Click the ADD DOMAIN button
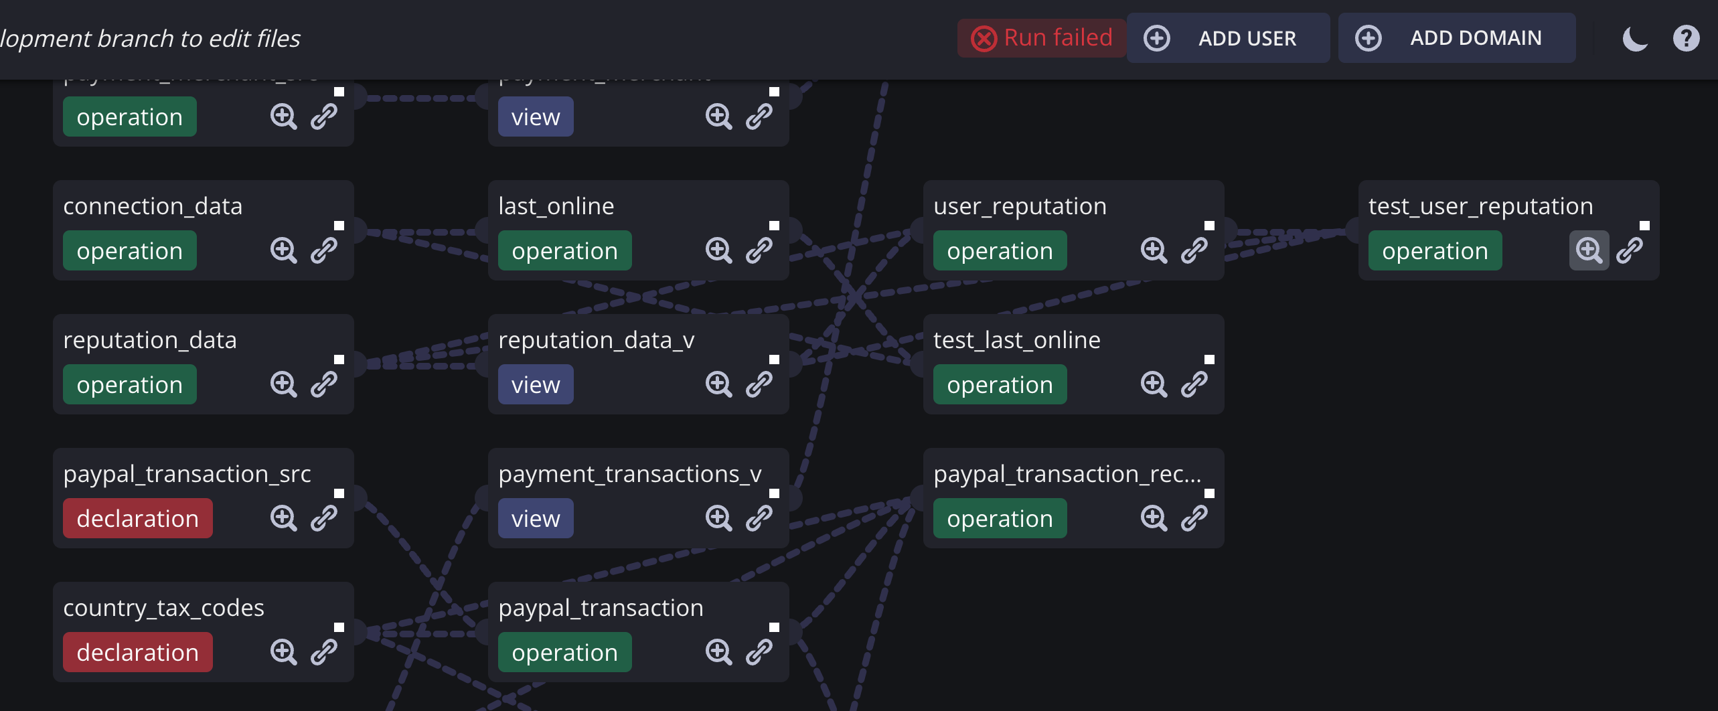1718x711 pixels. point(1456,38)
